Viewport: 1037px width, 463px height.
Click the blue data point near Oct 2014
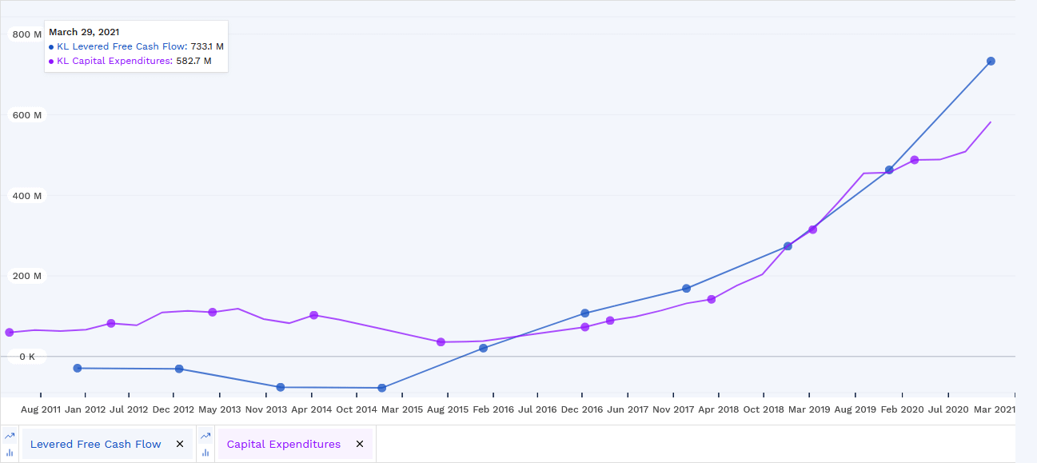[x=382, y=388]
